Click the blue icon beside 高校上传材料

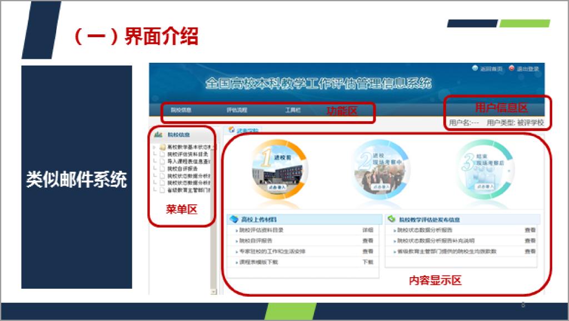click(234, 219)
